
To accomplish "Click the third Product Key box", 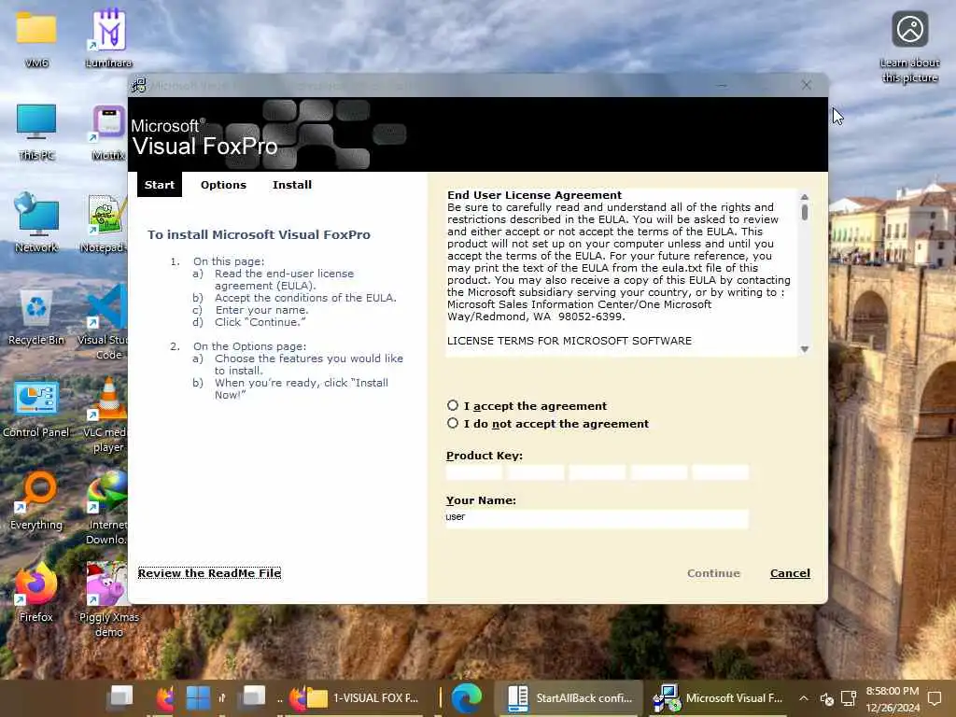I will point(597,471).
